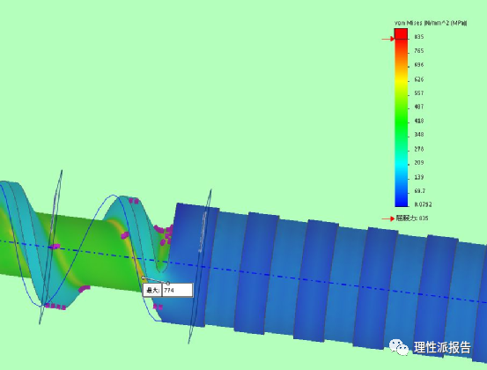This screenshot has height=370, width=487.
Task: Click red arrow next to 屈服力 label
Action: click(387, 218)
